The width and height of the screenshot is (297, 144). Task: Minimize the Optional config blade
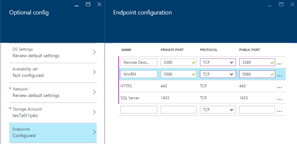coord(77,4)
